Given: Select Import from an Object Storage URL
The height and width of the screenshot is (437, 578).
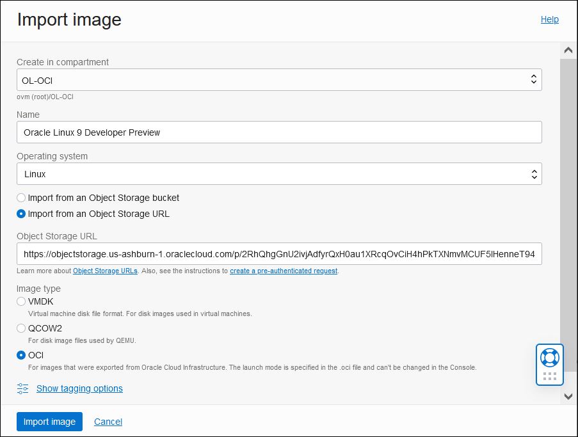Looking at the screenshot, I should [20, 214].
